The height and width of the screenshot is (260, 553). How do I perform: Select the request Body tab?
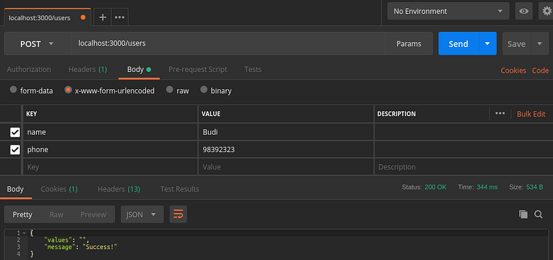[x=139, y=69]
